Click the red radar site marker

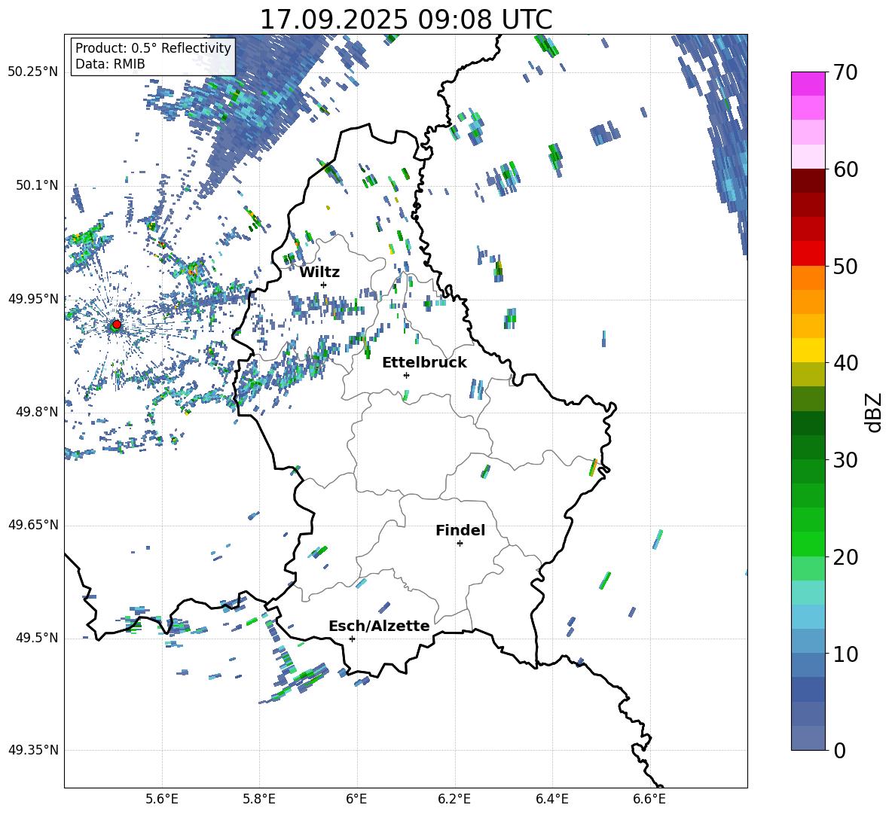click(117, 324)
